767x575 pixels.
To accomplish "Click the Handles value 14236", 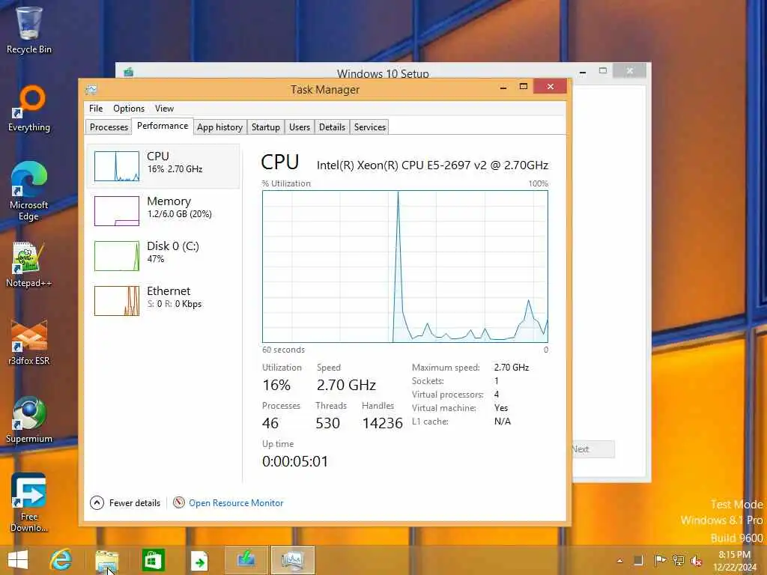I will click(382, 423).
